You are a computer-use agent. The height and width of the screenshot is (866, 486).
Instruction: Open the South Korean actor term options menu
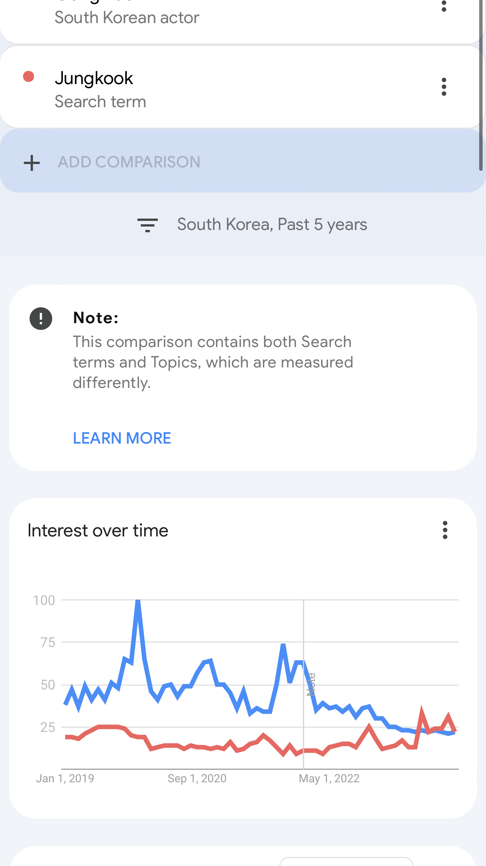(444, 5)
